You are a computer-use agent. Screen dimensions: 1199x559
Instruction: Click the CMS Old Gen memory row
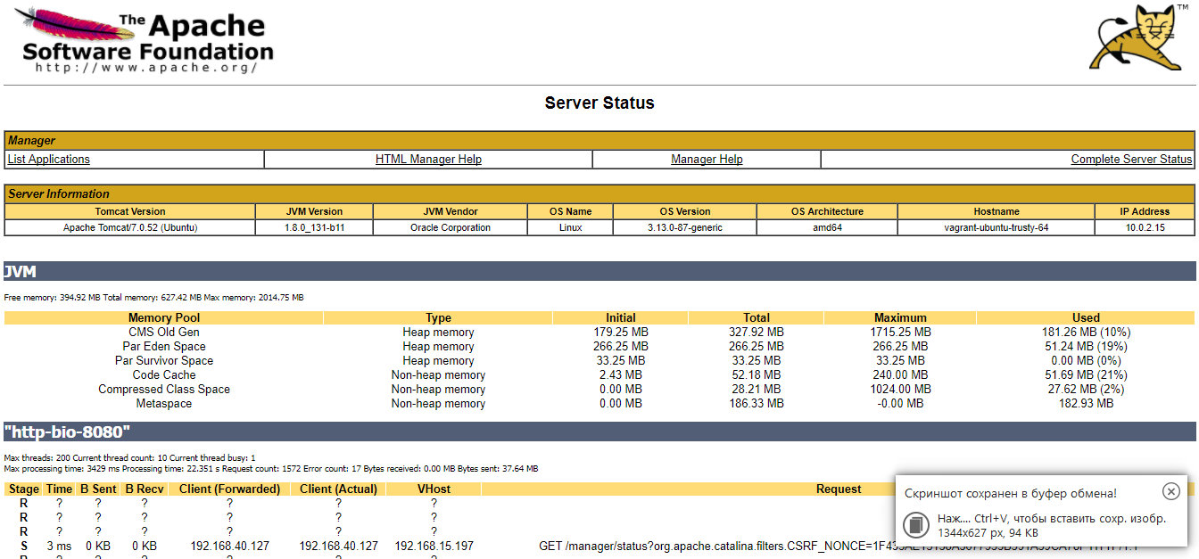599,332
